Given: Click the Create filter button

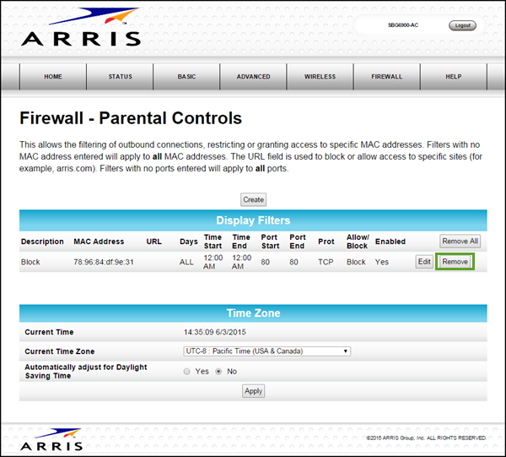Looking at the screenshot, I should [x=253, y=200].
